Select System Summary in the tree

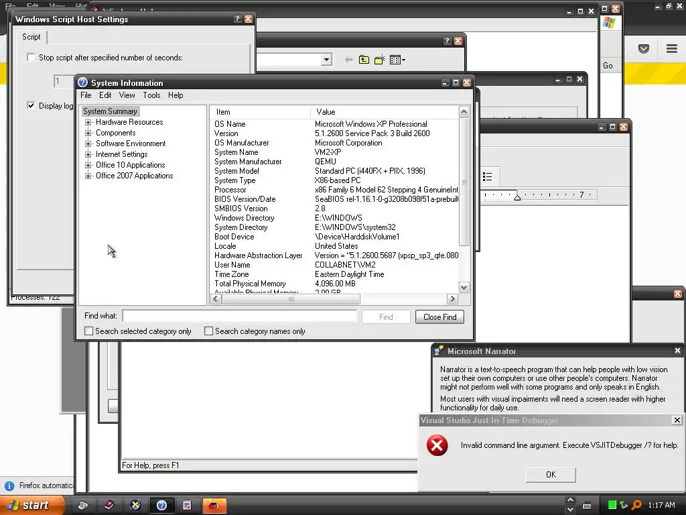pyautogui.click(x=110, y=111)
